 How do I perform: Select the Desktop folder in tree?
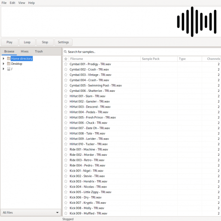[17, 64]
